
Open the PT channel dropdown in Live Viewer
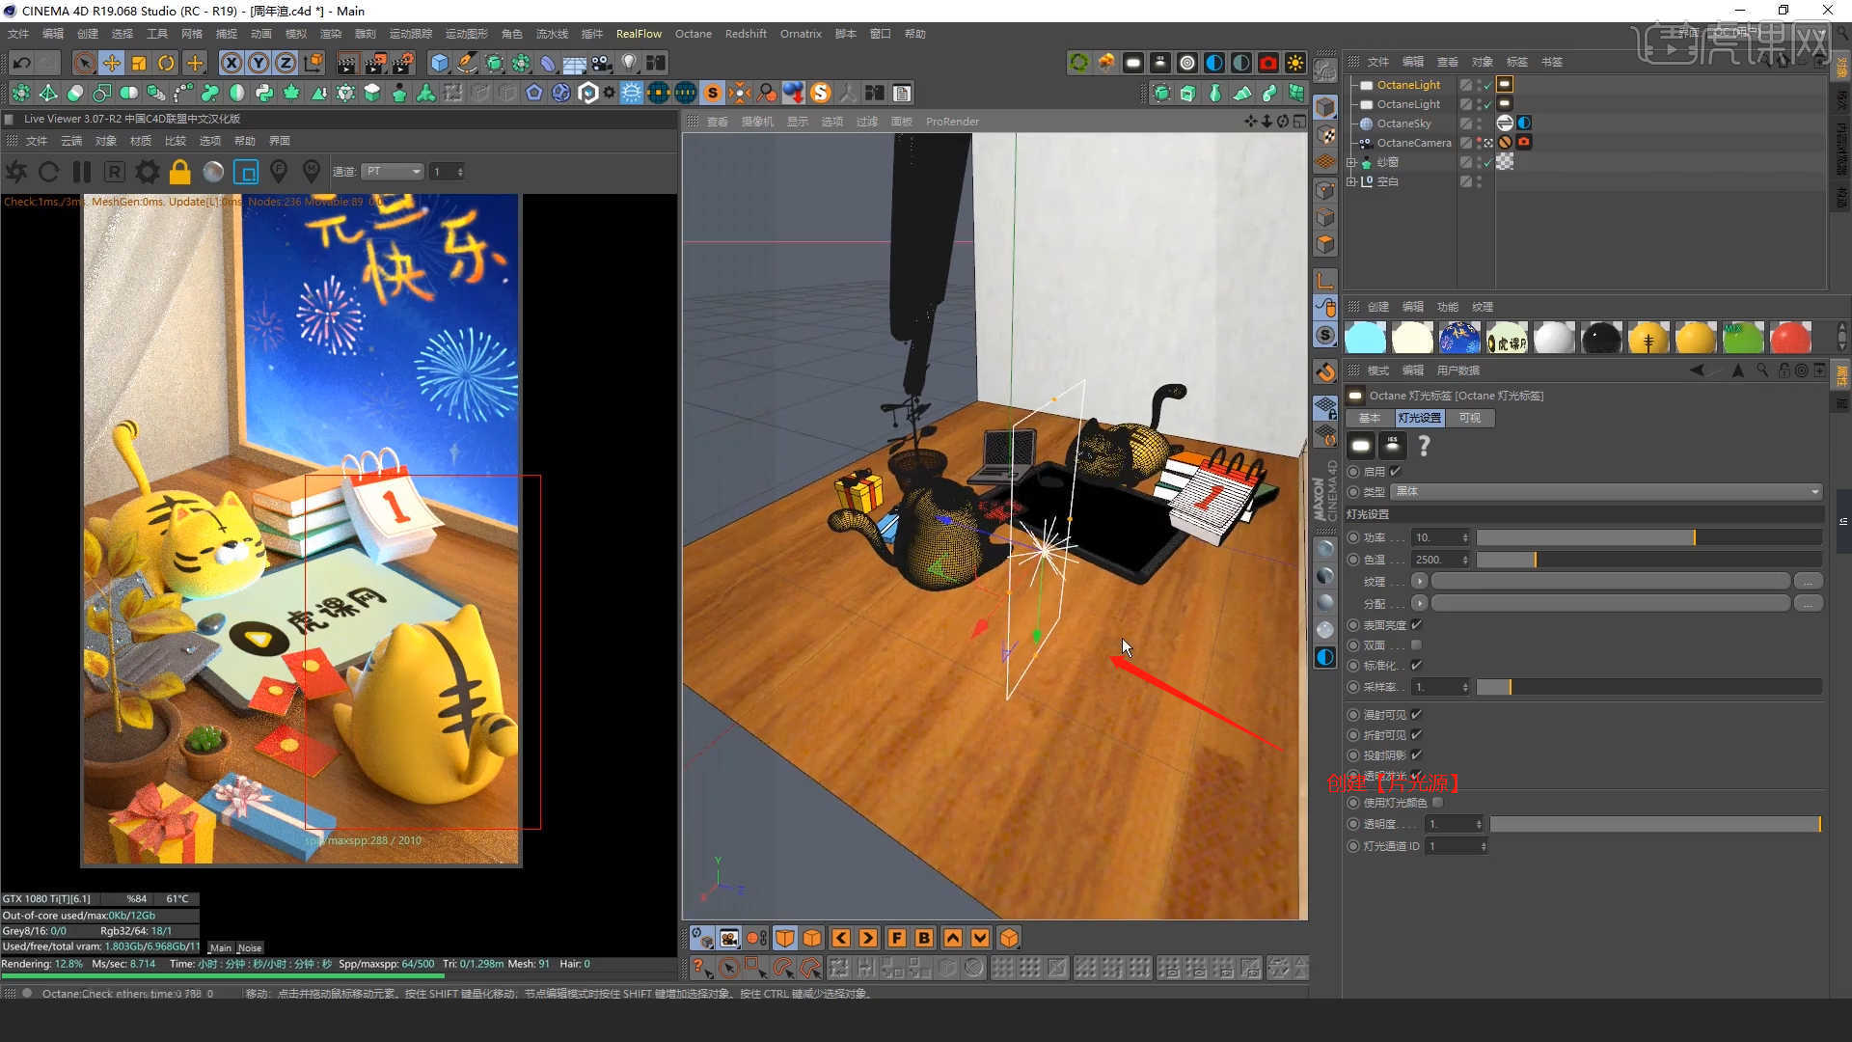click(393, 172)
